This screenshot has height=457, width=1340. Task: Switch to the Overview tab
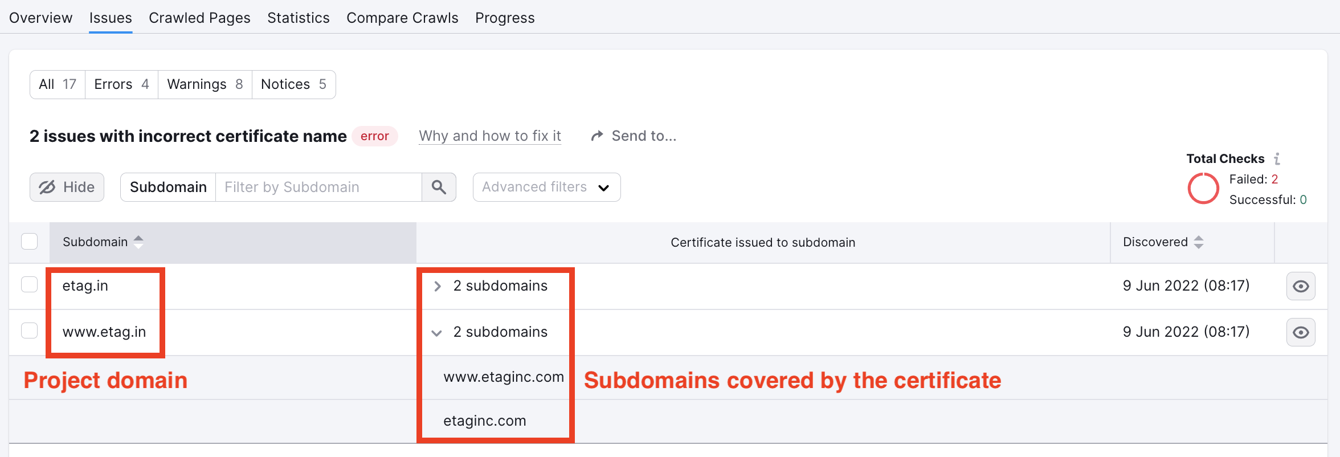40,18
